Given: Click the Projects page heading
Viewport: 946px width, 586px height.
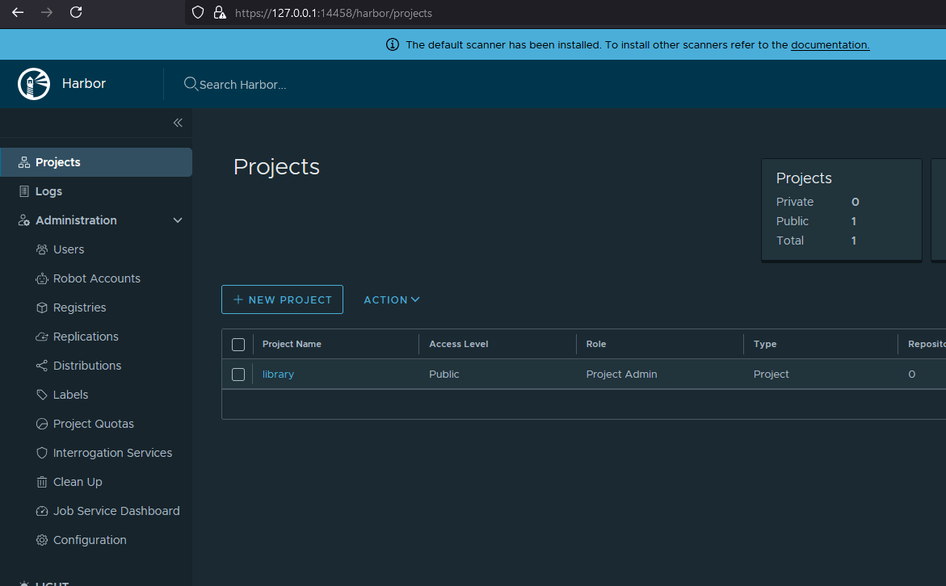Looking at the screenshot, I should [x=276, y=167].
